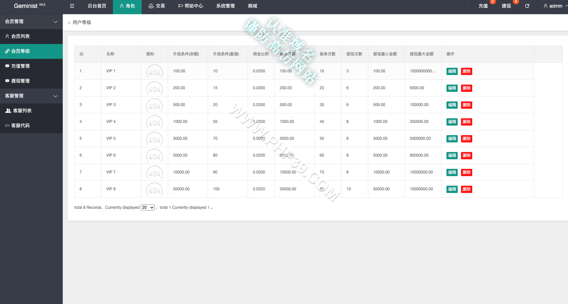Open the records-per-page dropdown showing 20

[148, 208]
